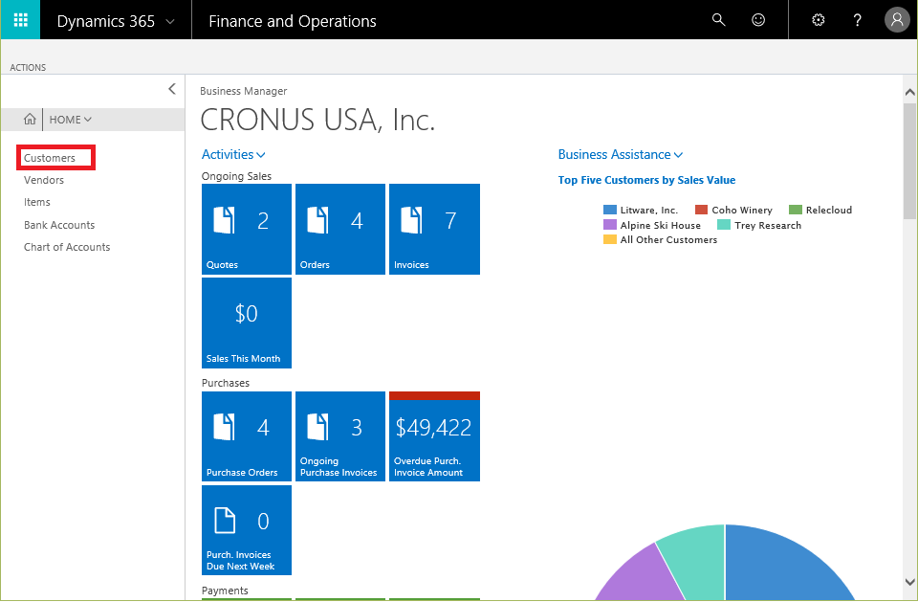
Task: Open the Invoices tile
Action: pos(434,229)
